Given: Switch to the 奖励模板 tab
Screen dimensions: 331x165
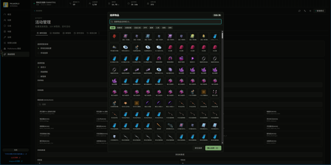Looking at the screenshot, I should click(x=55, y=33).
